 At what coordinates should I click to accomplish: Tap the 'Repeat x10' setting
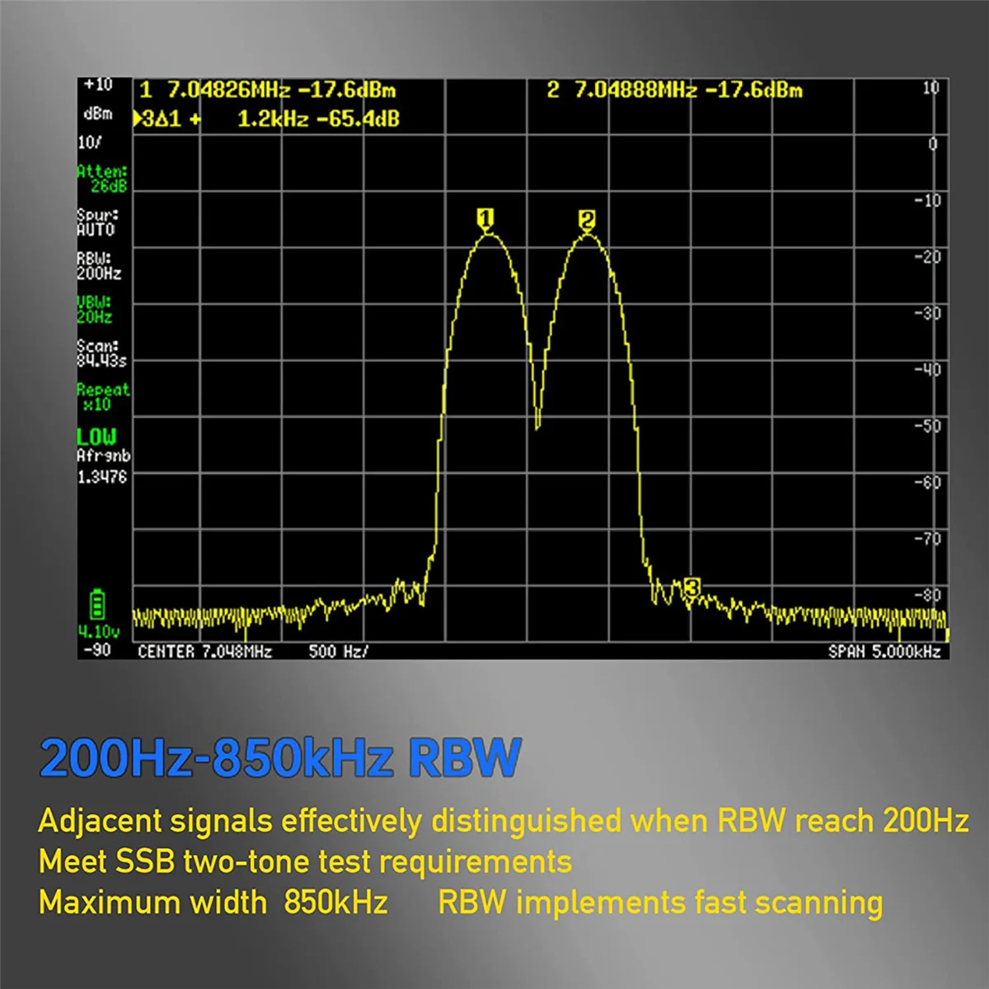pos(103,397)
